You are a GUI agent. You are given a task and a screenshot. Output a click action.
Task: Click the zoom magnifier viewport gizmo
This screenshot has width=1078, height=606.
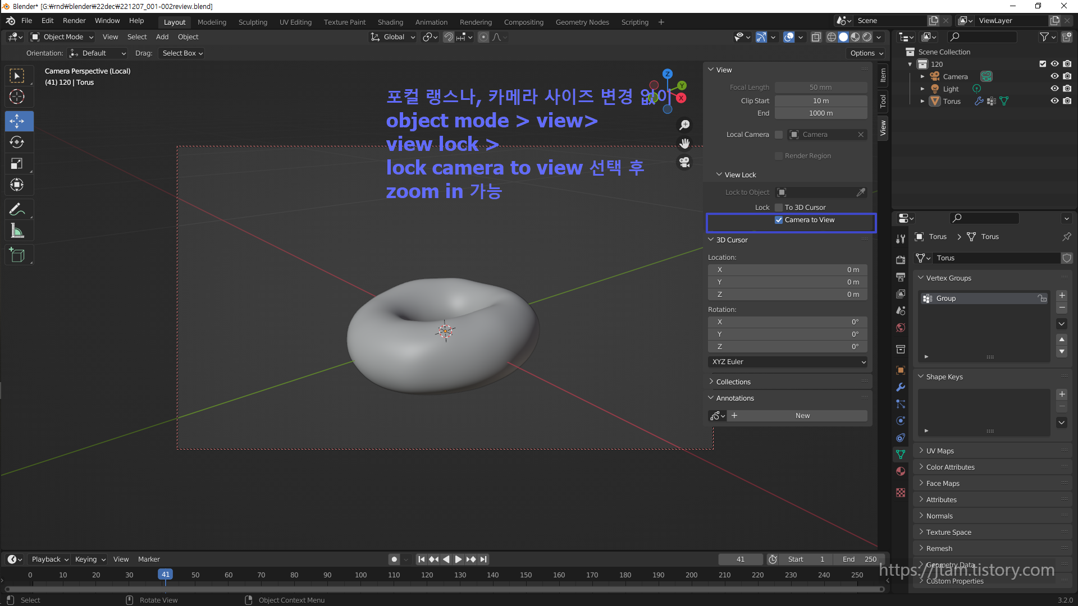point(684,125)
